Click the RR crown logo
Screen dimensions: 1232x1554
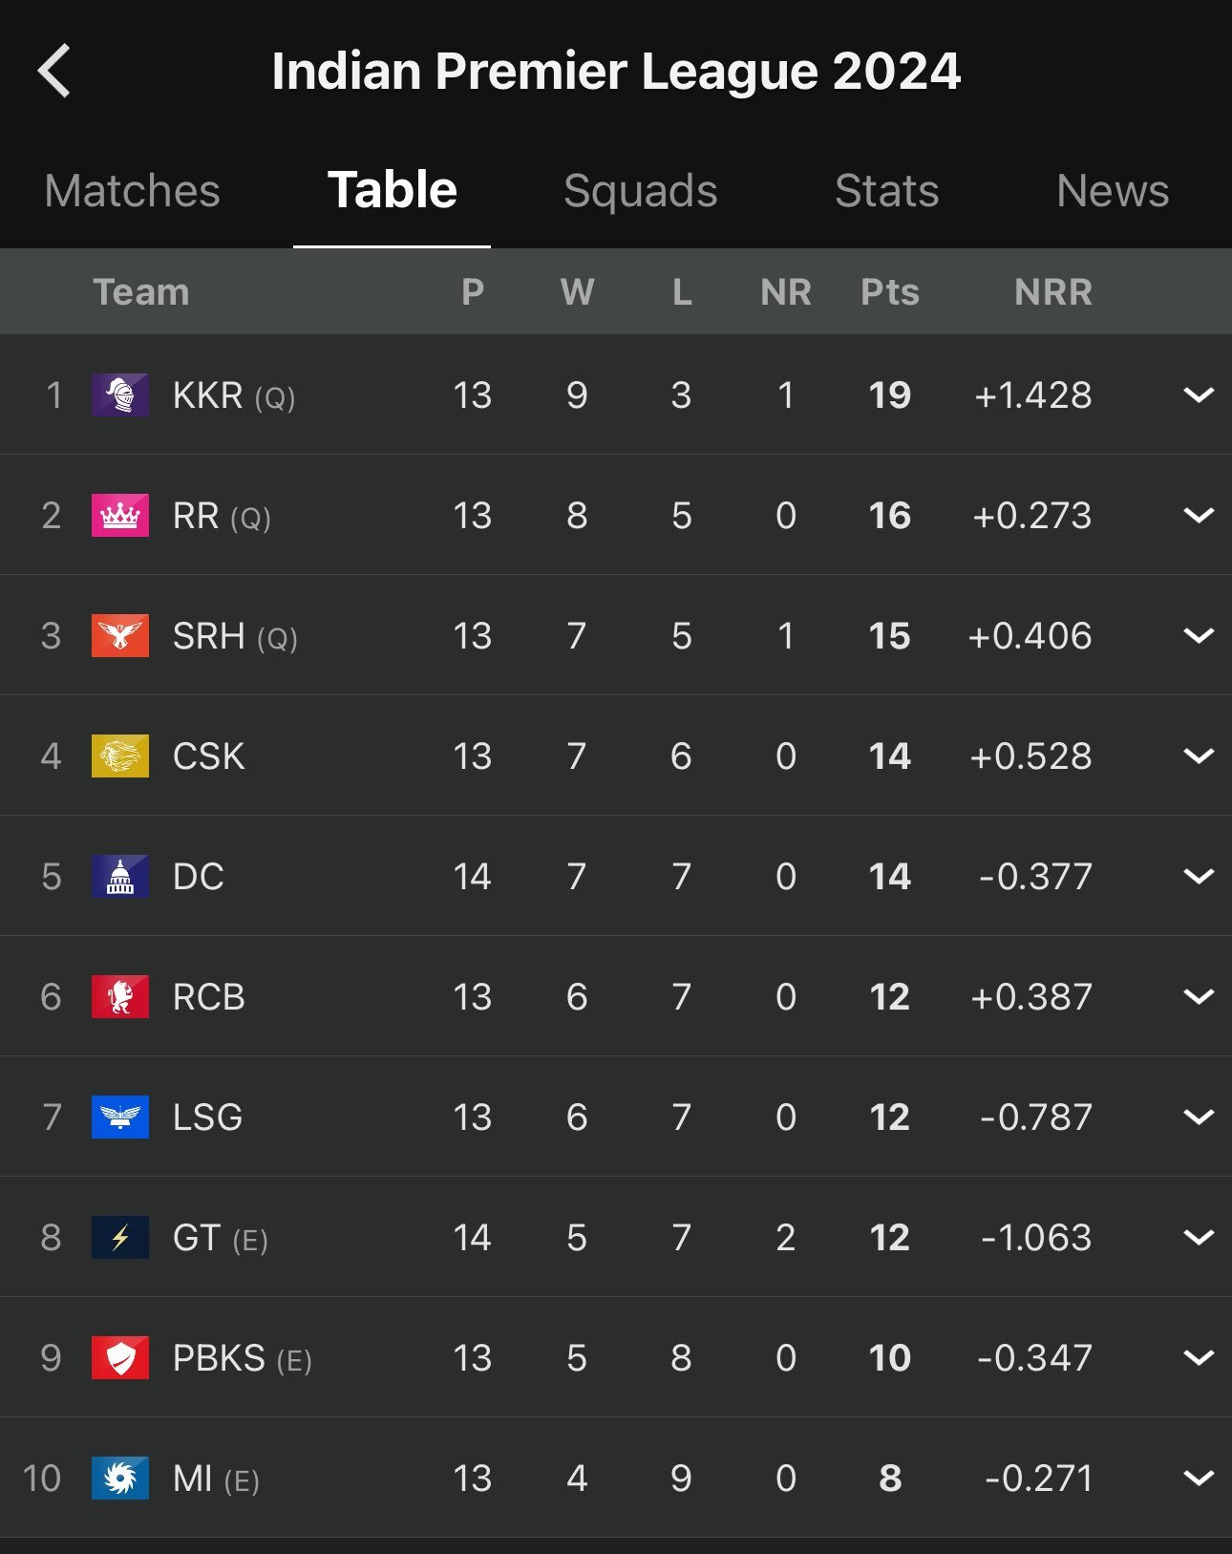click(x=120, y=515)
